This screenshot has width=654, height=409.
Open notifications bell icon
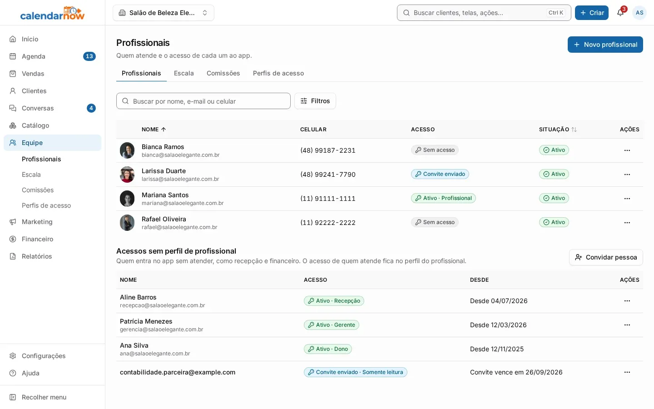[620, 13]
